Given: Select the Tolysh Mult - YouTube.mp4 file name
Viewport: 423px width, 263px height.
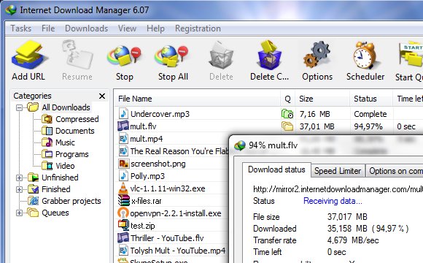Looking at the screenshot, I should [178, 251].
